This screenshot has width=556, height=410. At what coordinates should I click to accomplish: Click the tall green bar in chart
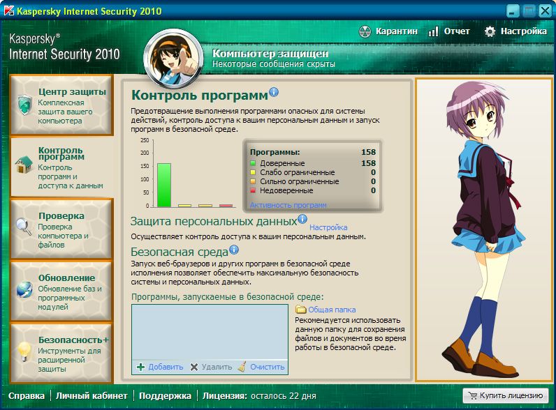click(x=164, y=185)
